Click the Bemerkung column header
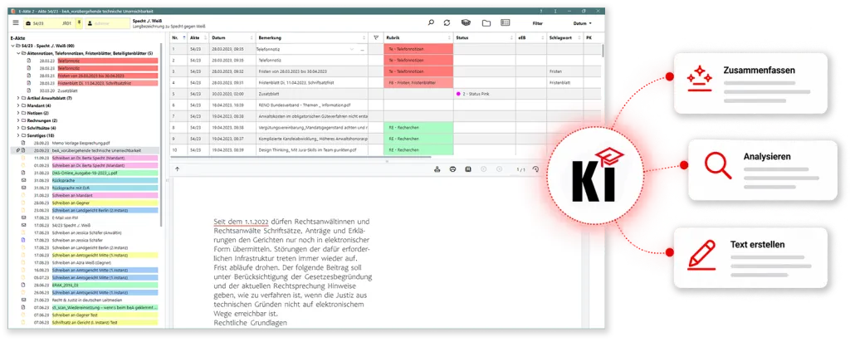The width and height of the screenshot is (850, 342). [x=311, y=37]
